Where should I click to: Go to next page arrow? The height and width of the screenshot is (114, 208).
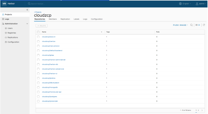click(x=202, y=110)
